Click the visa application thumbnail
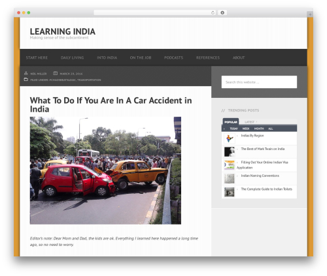This screenshot has width=327, height=276. coord(230,165)
